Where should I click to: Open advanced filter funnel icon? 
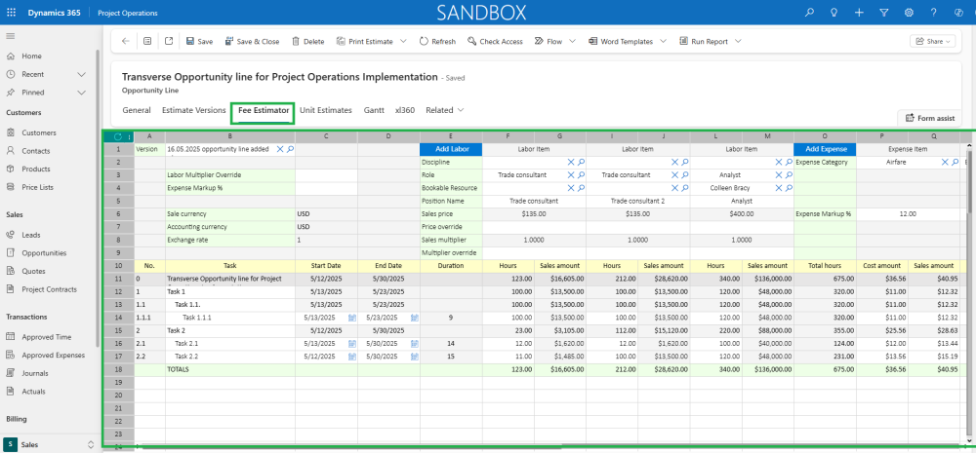(883, 13)
